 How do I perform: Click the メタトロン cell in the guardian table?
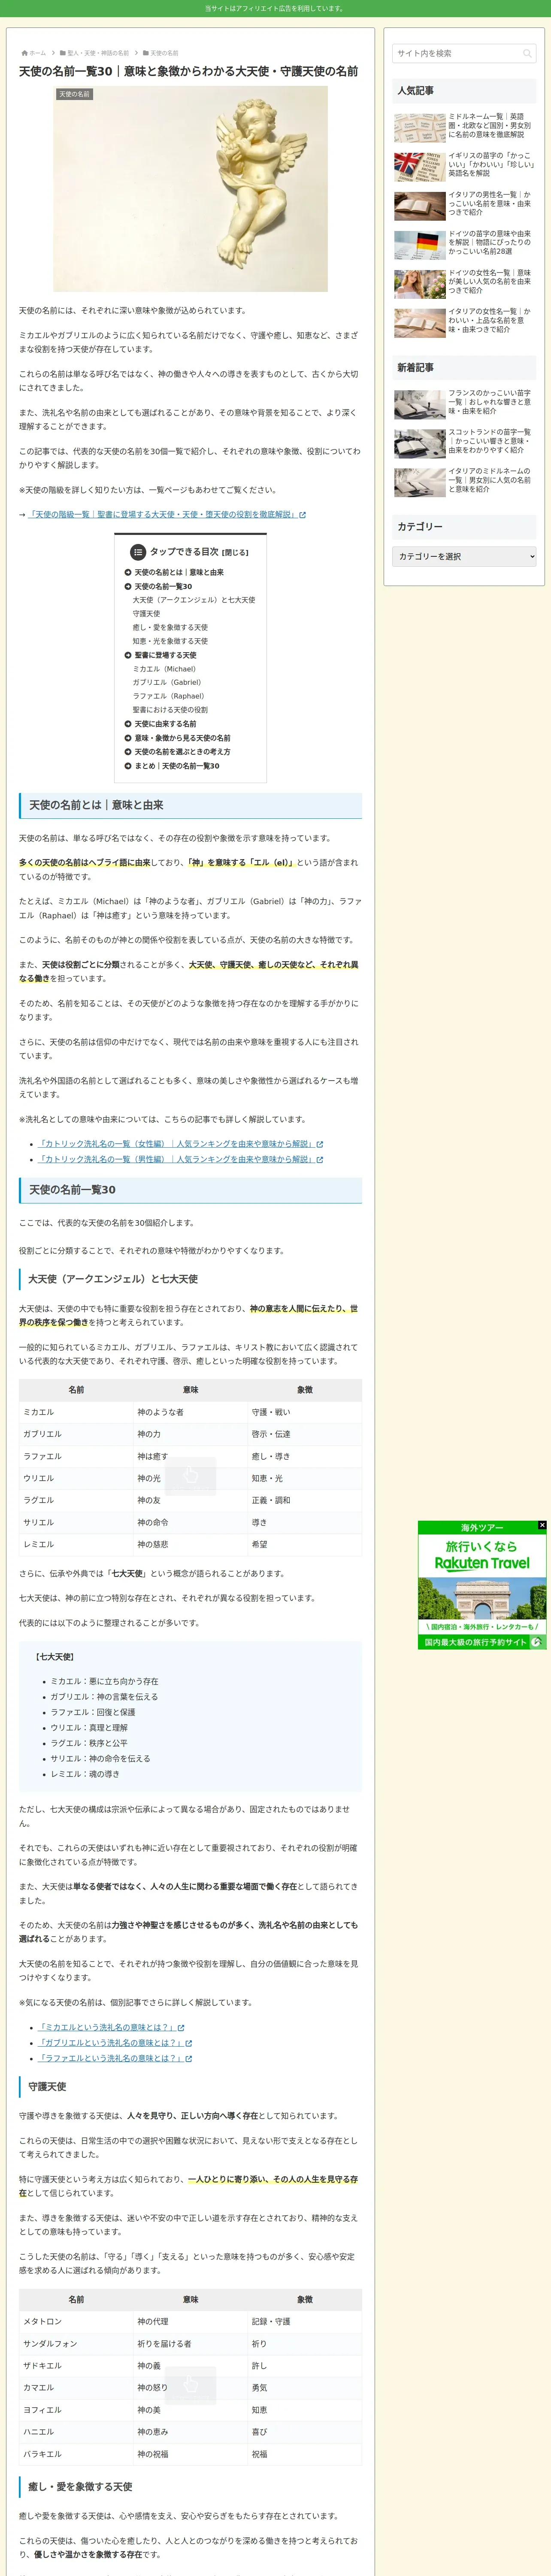[x=76, y=2322]
